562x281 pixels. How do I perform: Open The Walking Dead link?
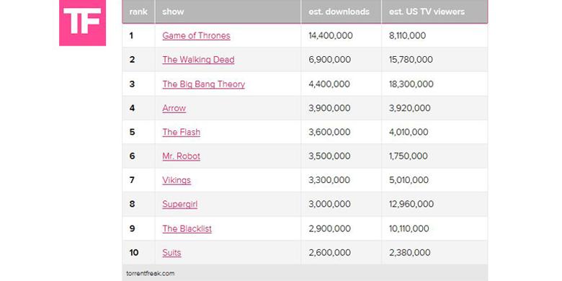click(198, 60)
